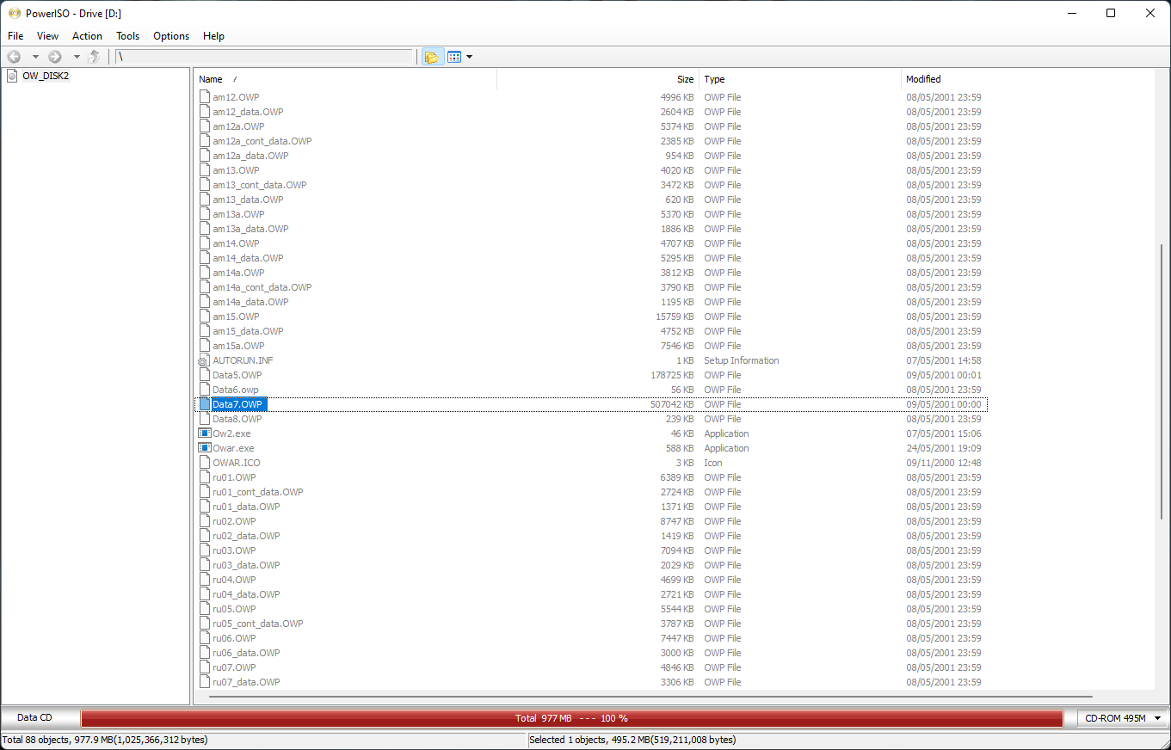Viewport: 1171px width, 750px height.
Task: Open the File menu
Action: (15, 36)
